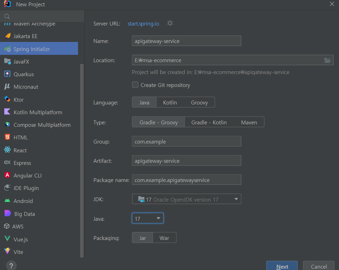Click the Ktor icon

click(7, 99)
